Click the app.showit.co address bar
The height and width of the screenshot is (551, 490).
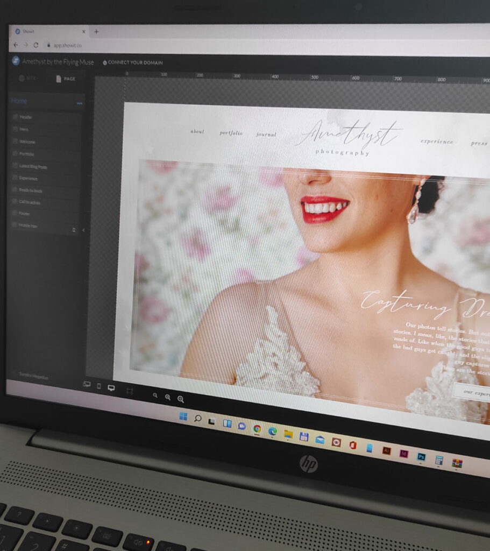click(68, 45)
